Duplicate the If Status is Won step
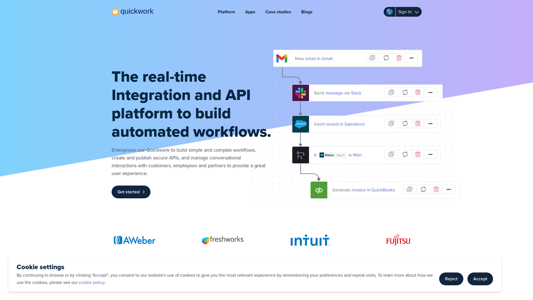The height and width of the screenshot is (300, 533). coord(391,154)
